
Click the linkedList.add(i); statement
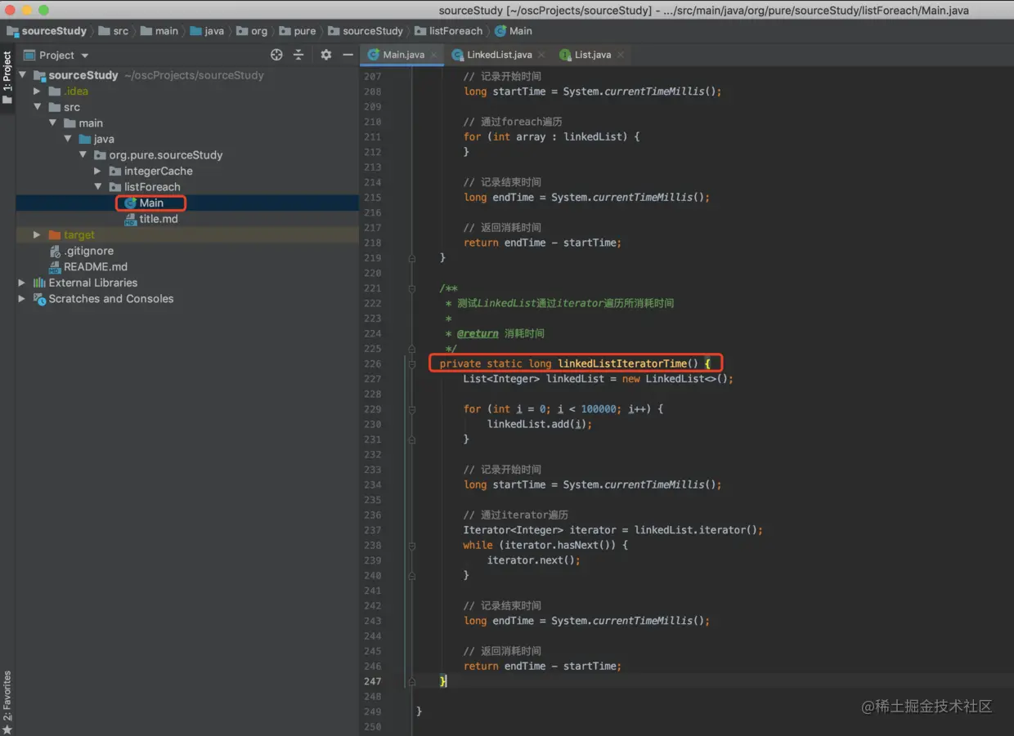click(540, 424)
